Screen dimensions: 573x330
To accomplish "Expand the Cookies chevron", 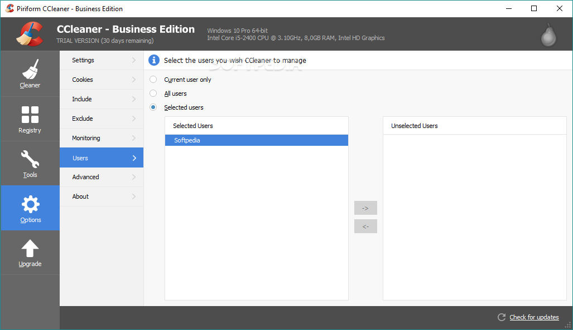I will click(x=134, y=80).
